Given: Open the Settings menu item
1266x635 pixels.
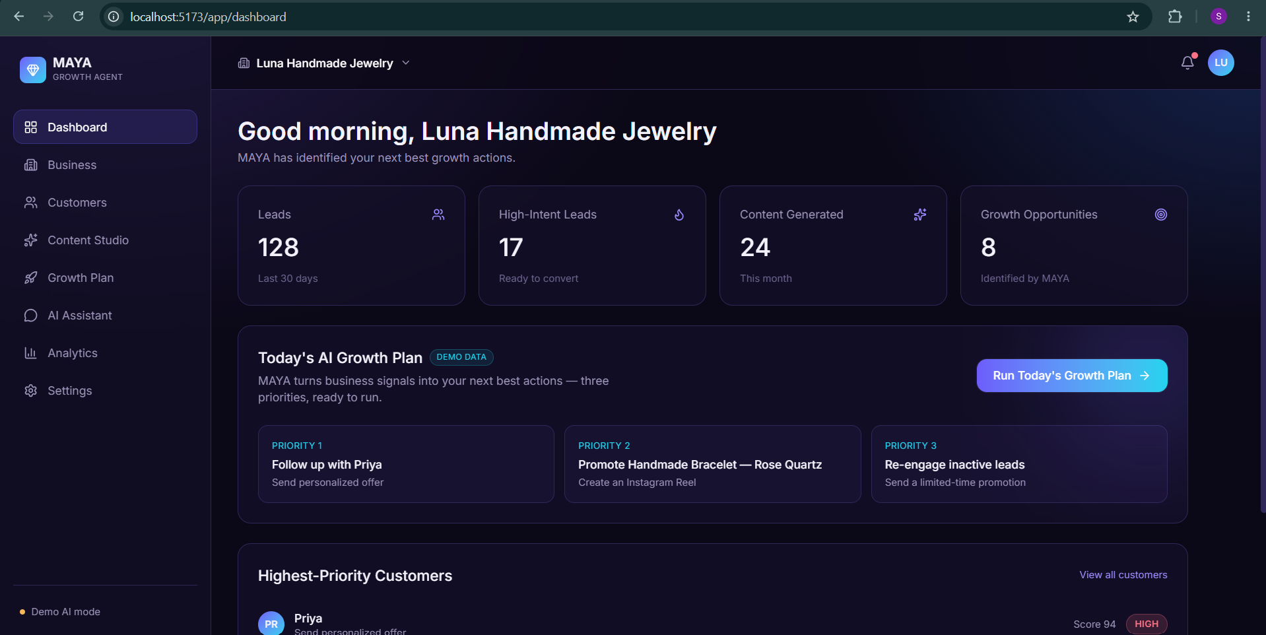Looking at the screenshot, I should 105,391.
